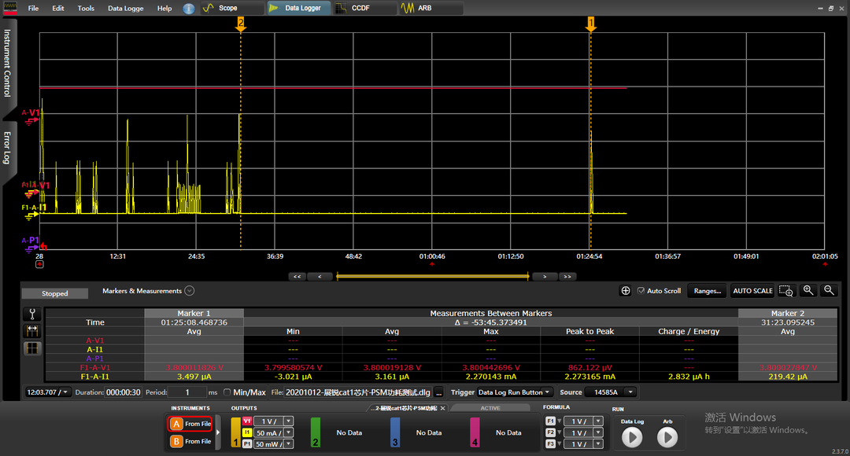Tick the Min/Max checkbox

click(x=227, y=392)
